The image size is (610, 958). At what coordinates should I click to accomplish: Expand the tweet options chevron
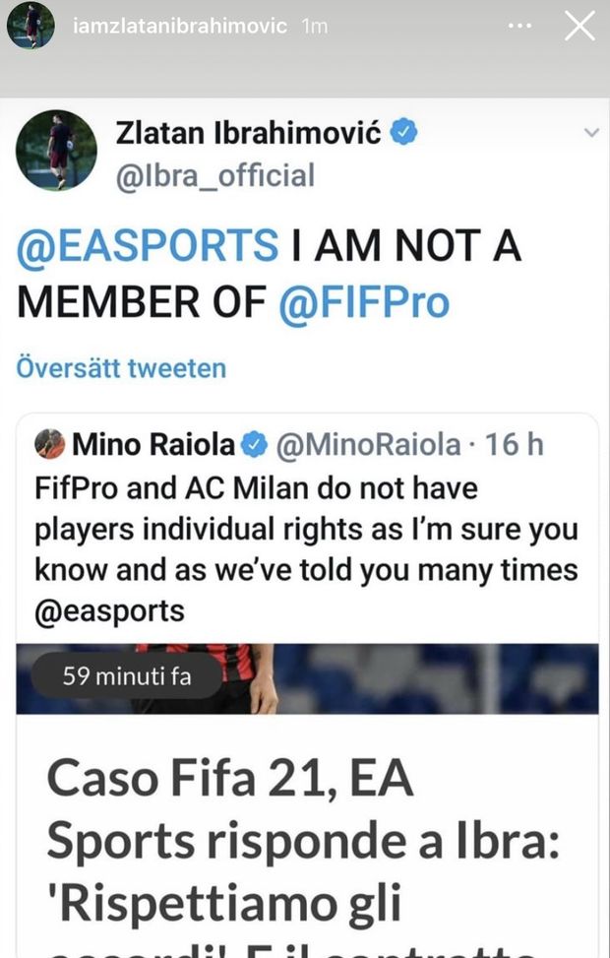[x=590, y=132]
